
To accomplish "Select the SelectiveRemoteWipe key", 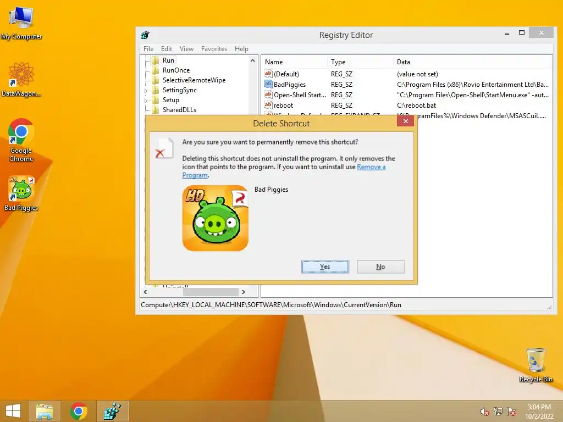I will pos(194,80).
